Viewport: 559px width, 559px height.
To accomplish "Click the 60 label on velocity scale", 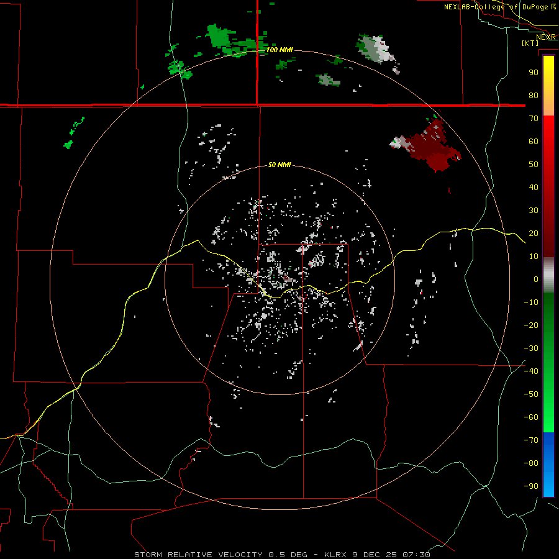I will 534,141.
